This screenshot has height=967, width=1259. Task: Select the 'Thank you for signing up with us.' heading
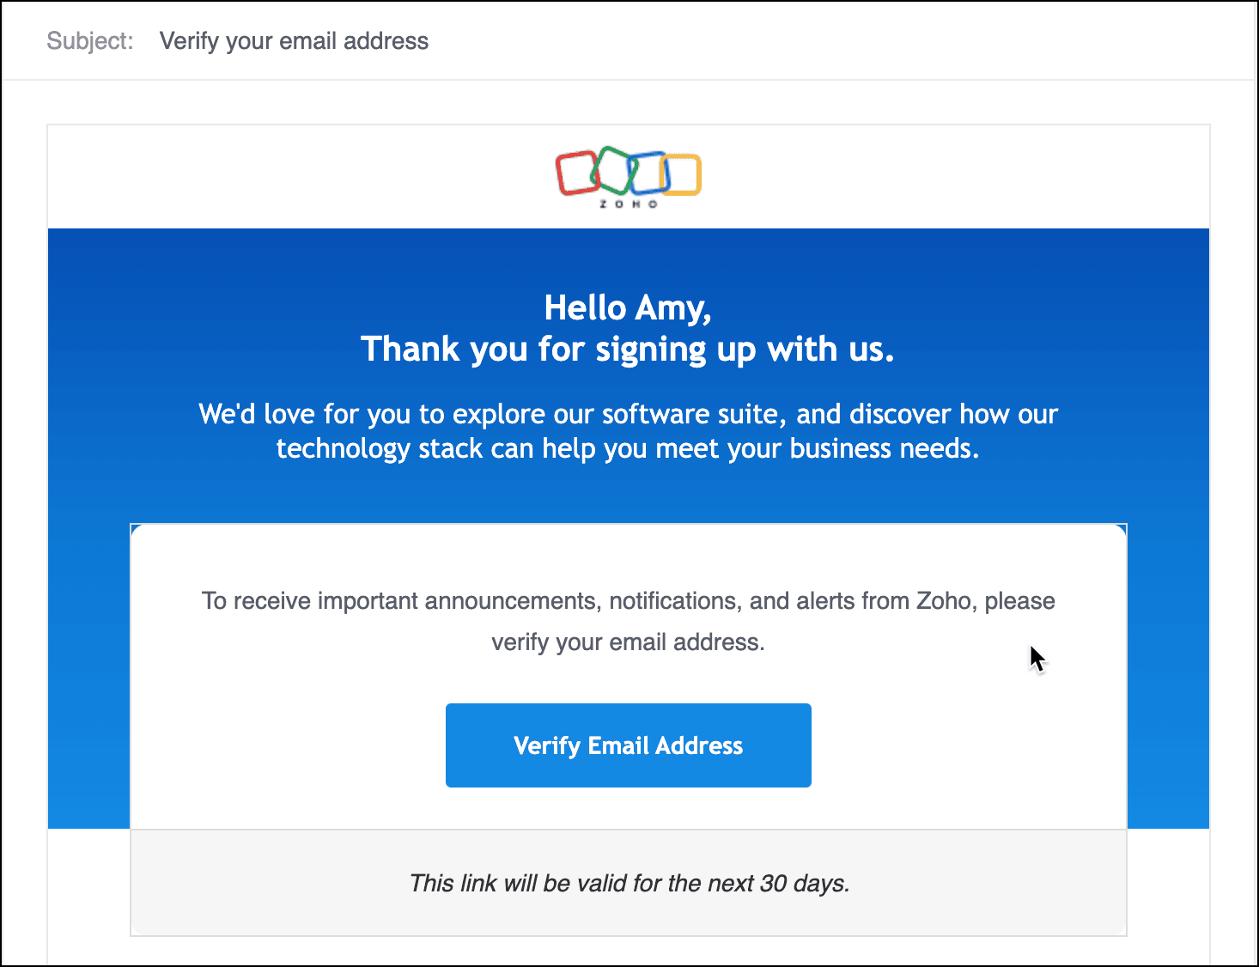coord(628,350)
